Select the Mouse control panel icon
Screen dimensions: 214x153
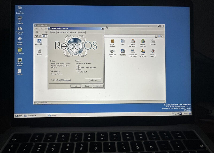tap(39, 52)
